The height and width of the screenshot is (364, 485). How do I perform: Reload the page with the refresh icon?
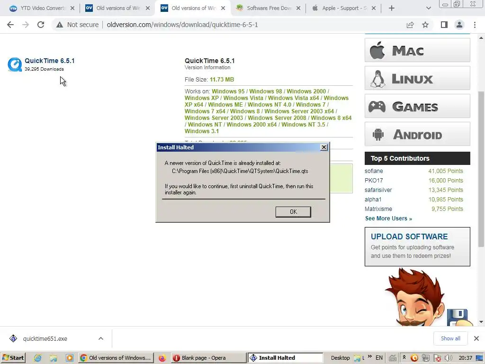click(41, 25)
